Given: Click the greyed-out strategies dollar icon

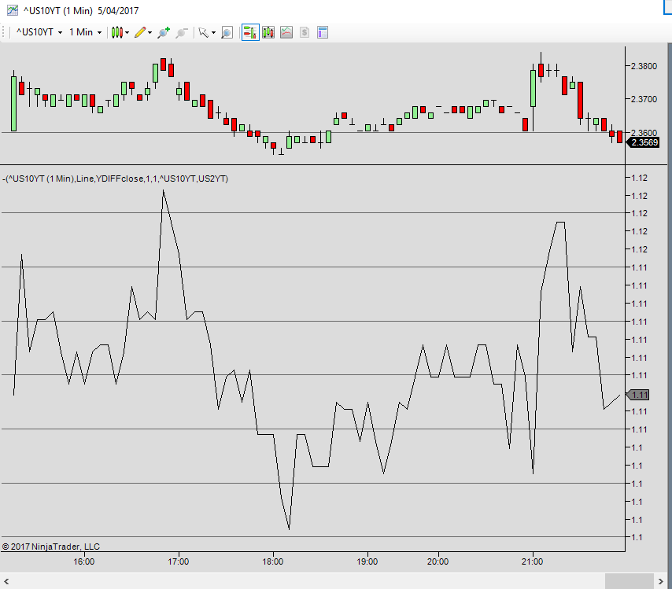Looking at the screenshot, I should point(305,32).
